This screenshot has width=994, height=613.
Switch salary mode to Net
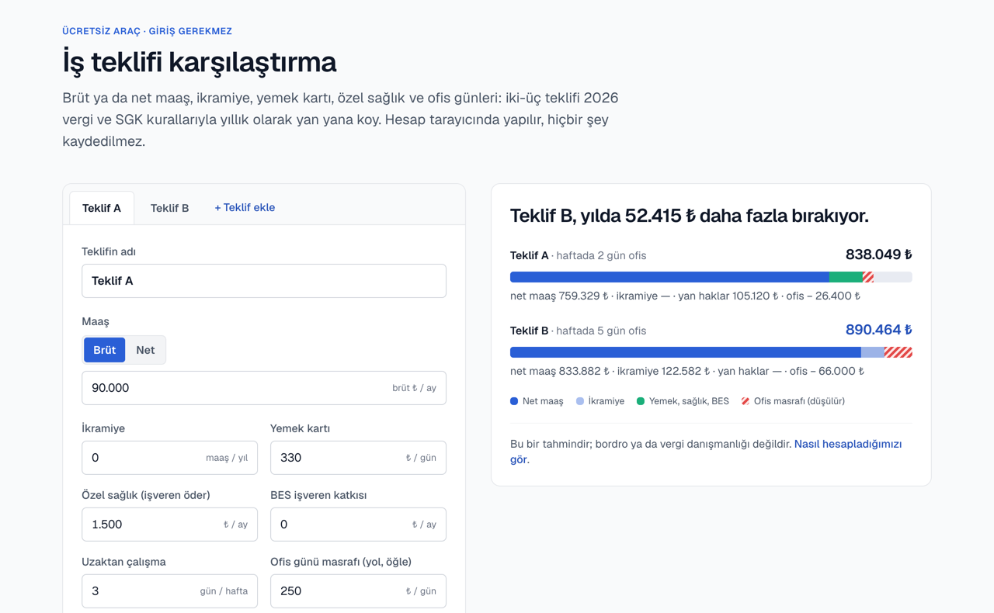(x=145, y=350)
